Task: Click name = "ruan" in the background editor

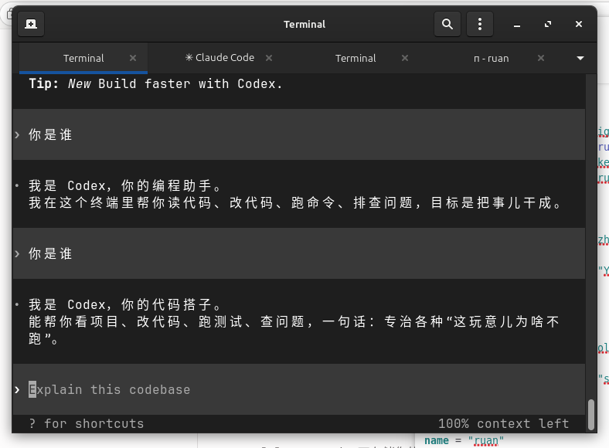Action: pos(464,440)
